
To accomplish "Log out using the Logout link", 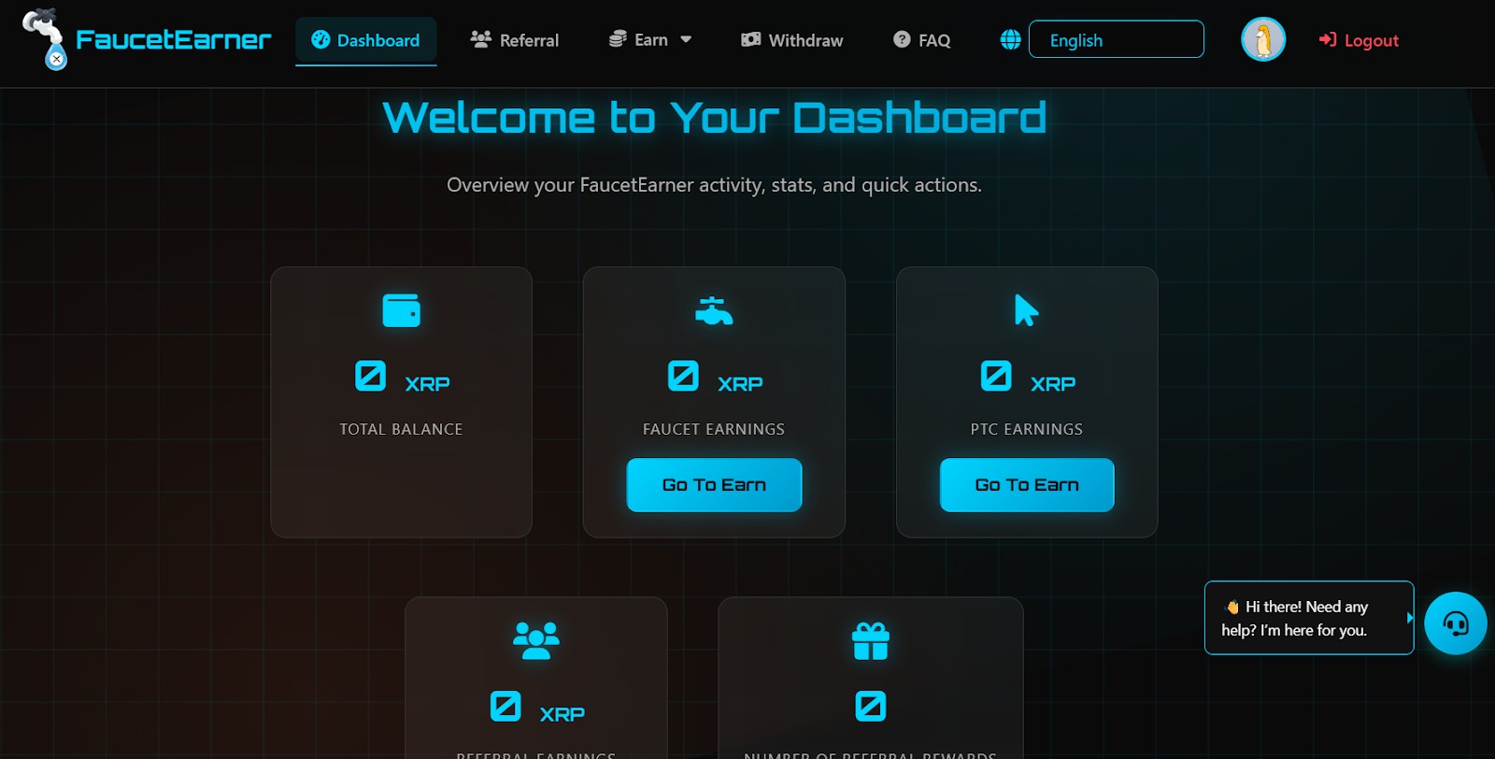I will point(1359,40).
